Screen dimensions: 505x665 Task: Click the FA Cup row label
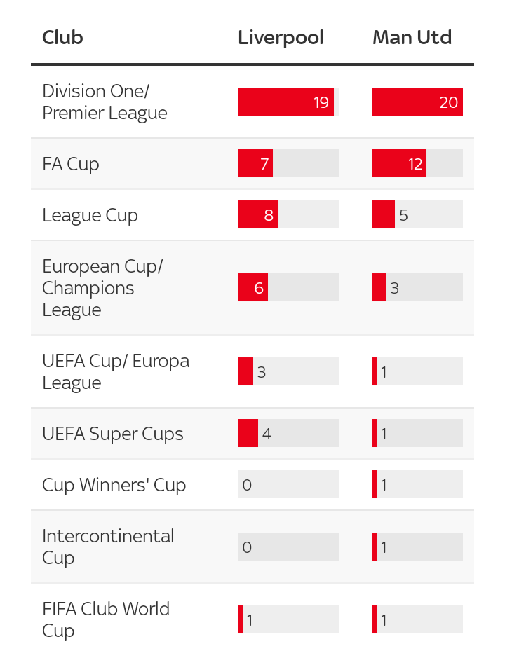(71, 164)
